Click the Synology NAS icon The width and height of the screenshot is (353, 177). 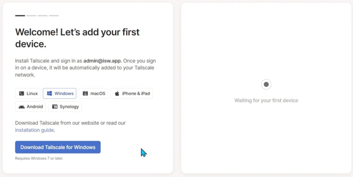(55, 107)
